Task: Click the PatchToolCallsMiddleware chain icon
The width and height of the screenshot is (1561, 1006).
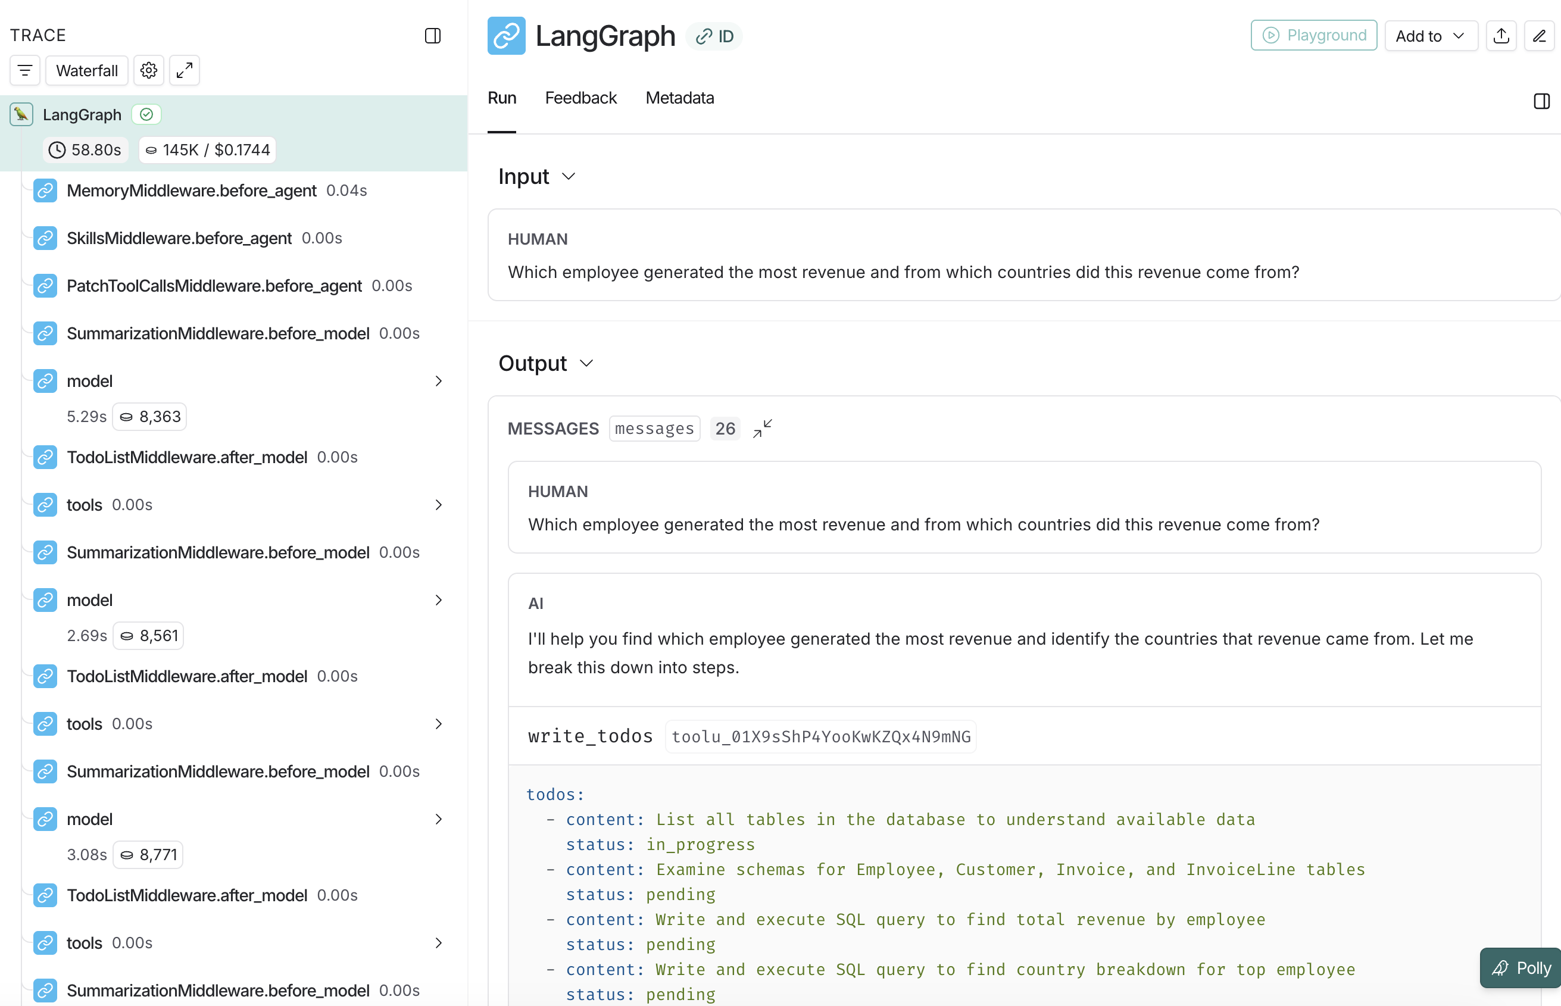Action: tap(45, 286)
